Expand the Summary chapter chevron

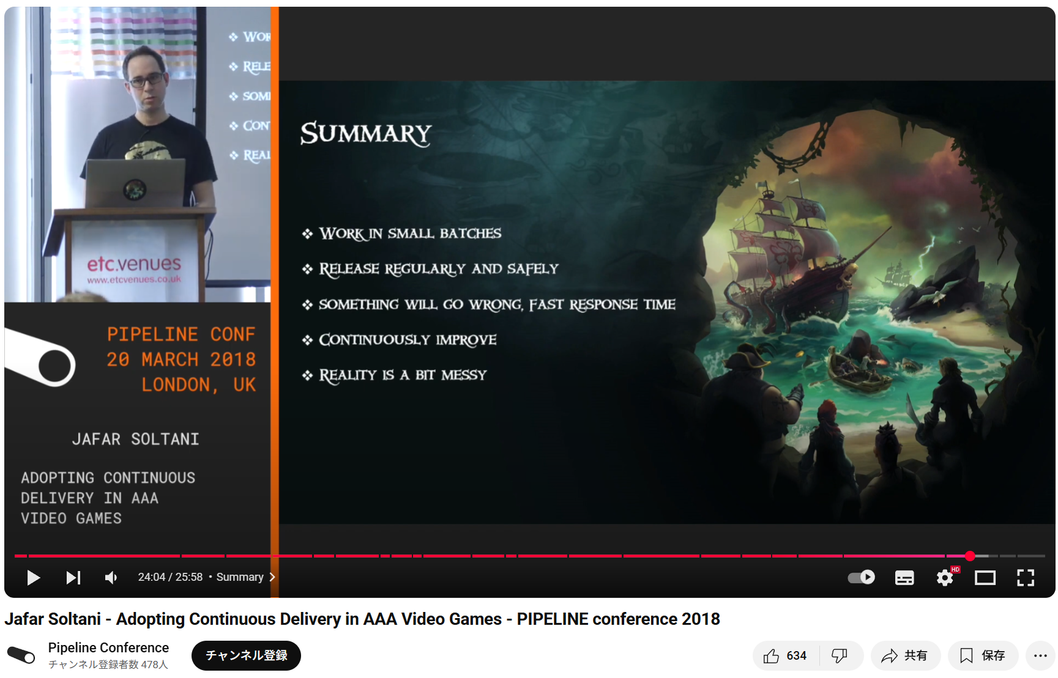click(272, 577)
